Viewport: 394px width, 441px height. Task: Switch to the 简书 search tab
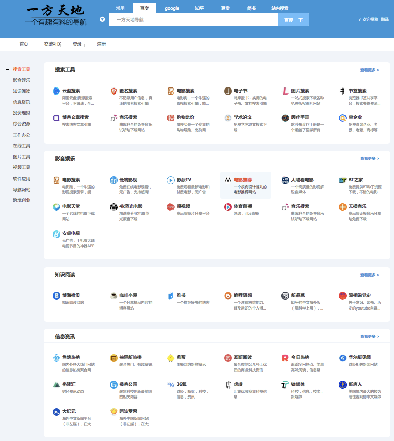tap(251, 8)
